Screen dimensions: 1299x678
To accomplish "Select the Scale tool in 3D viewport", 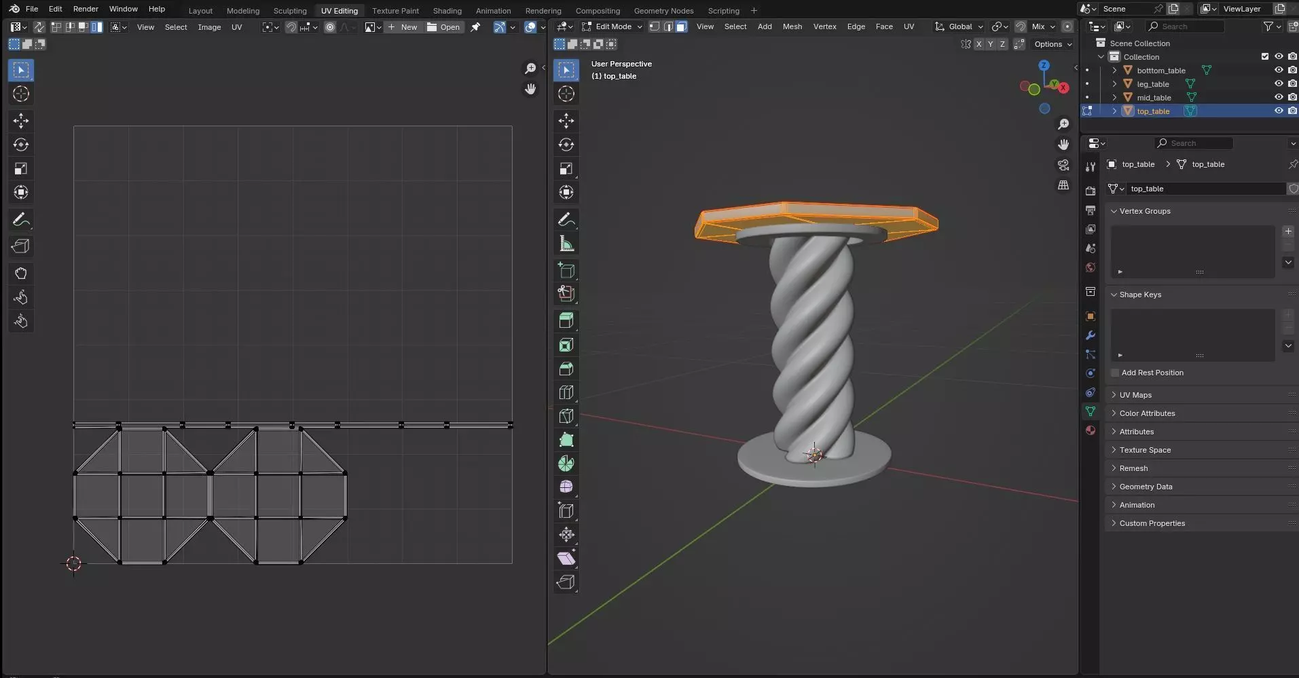I will (x=566, y=168).
